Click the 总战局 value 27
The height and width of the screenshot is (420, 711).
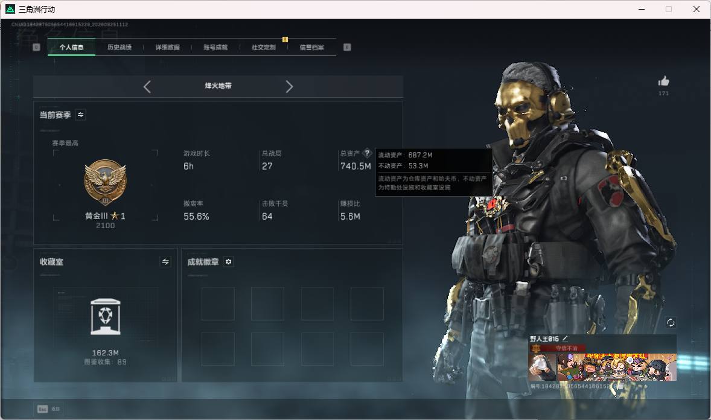[267, 167]
